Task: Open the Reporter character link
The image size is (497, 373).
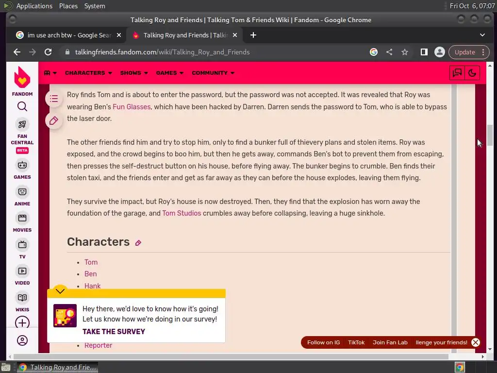Action: [x=98, y=346]
